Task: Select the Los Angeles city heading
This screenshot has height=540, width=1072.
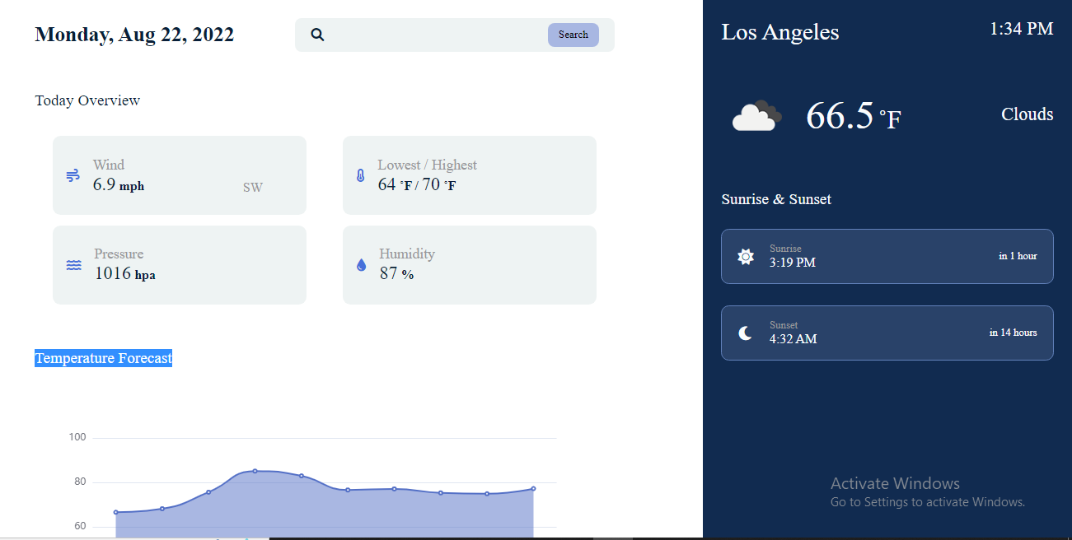Action: (779, 32)
